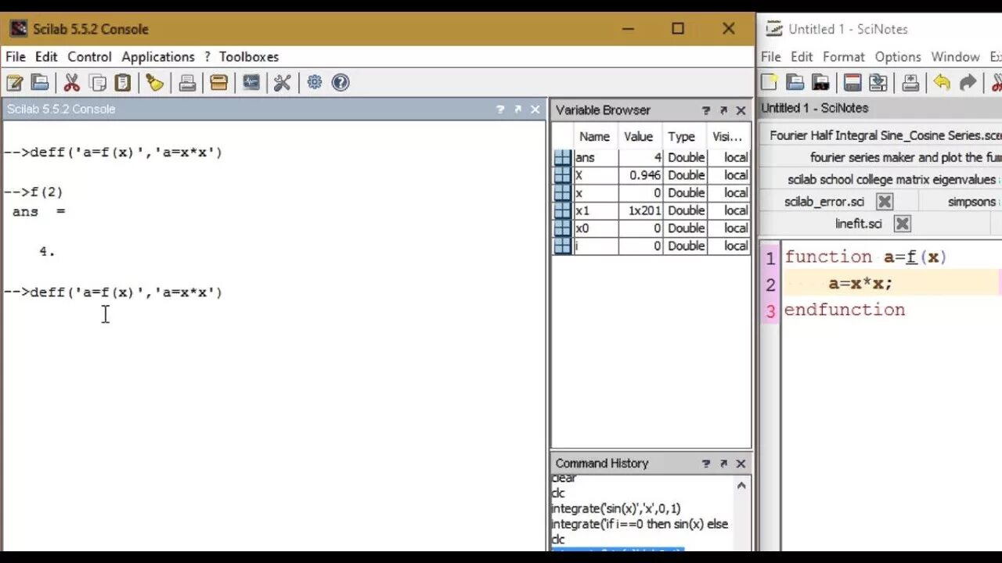
Task: Click the console panel help question mark
Action: click(500, 109)
